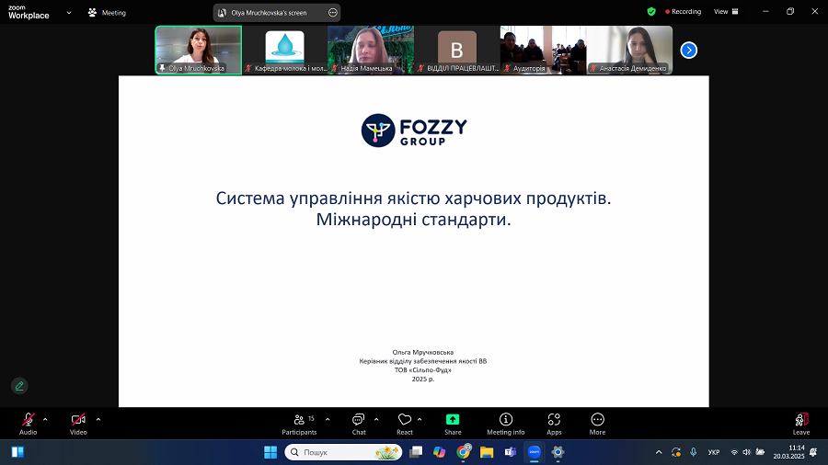The width and height of the screenshot is (828, 465).
Task: Expand the Chat options caret
Action: [x=376, y=420]
